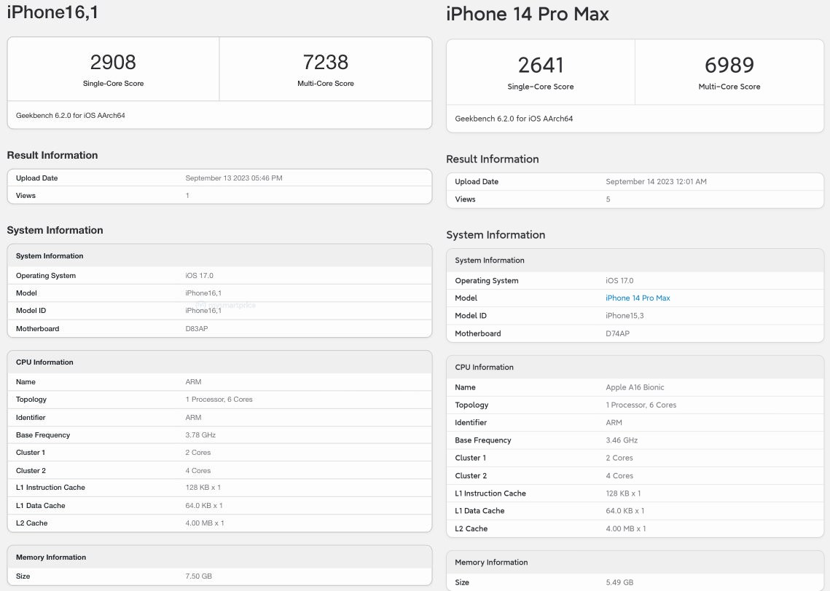The height and width of the screenshot is (591, 830).
Task: Select the ARM CPU Name value in iPhone16,1 panel
Action: tap(193, 382)
